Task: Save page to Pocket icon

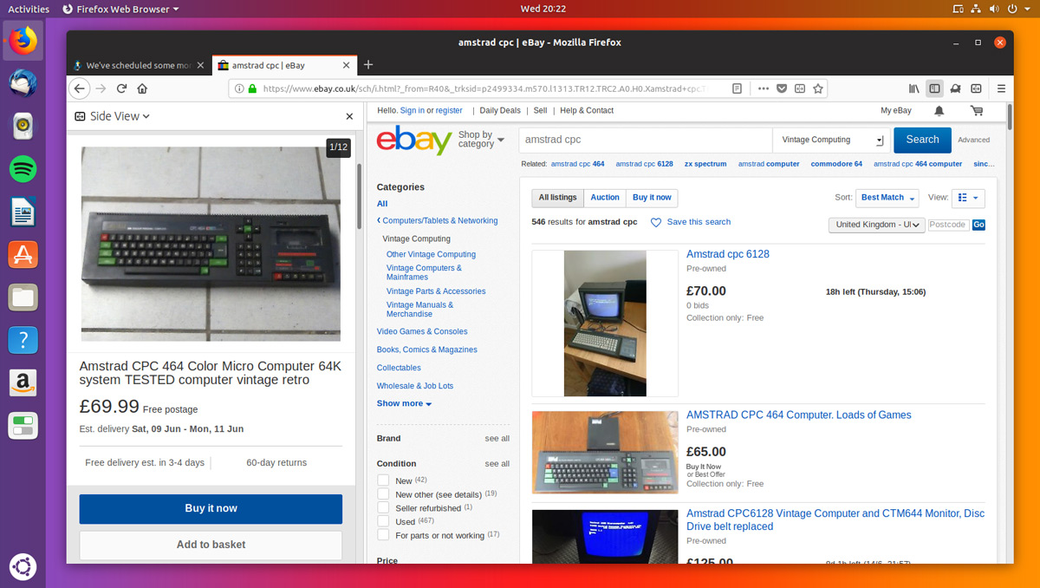Action: (x=781, y=88)
